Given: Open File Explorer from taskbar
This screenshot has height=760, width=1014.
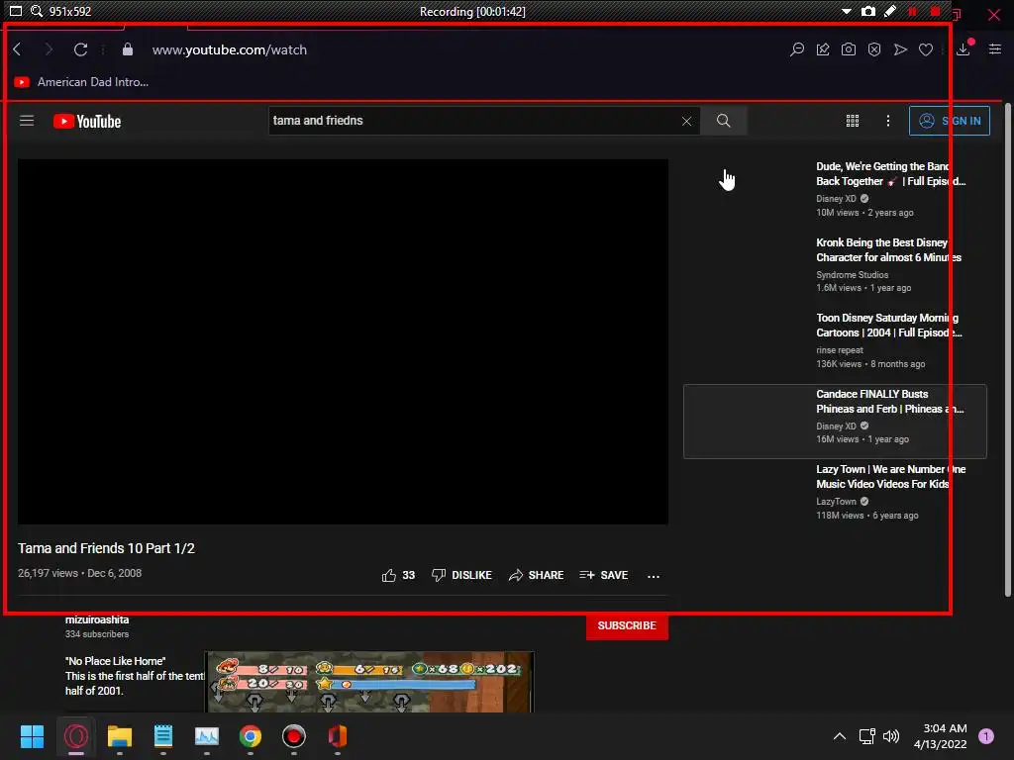Looking at the screenshot, I should [x=120, y=736].
